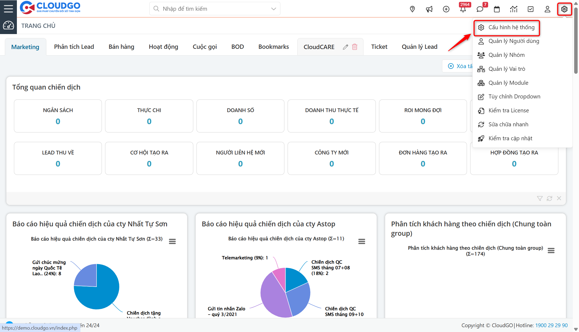The image size is (579, 332).
Task: Open notifications bell with 2964 badge
Action: 463,9
